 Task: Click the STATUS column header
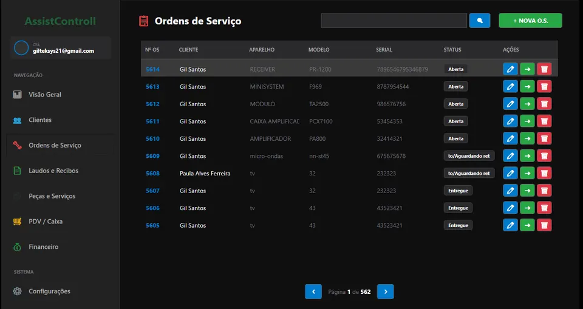tap(452, 49)
